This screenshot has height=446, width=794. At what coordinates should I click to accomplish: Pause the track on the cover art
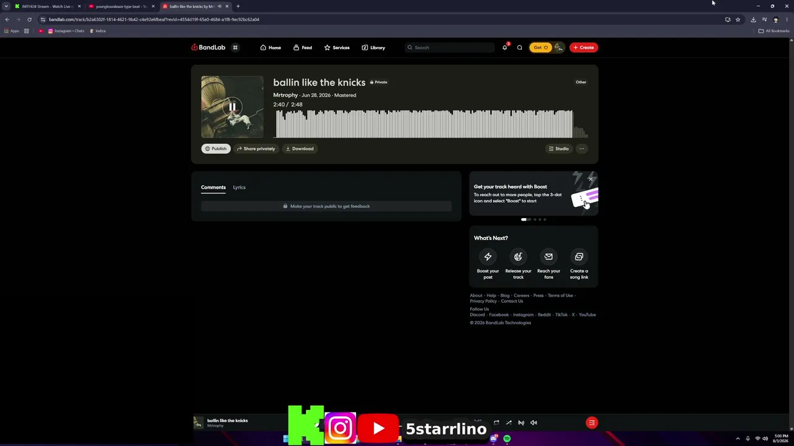click(232, 107)
